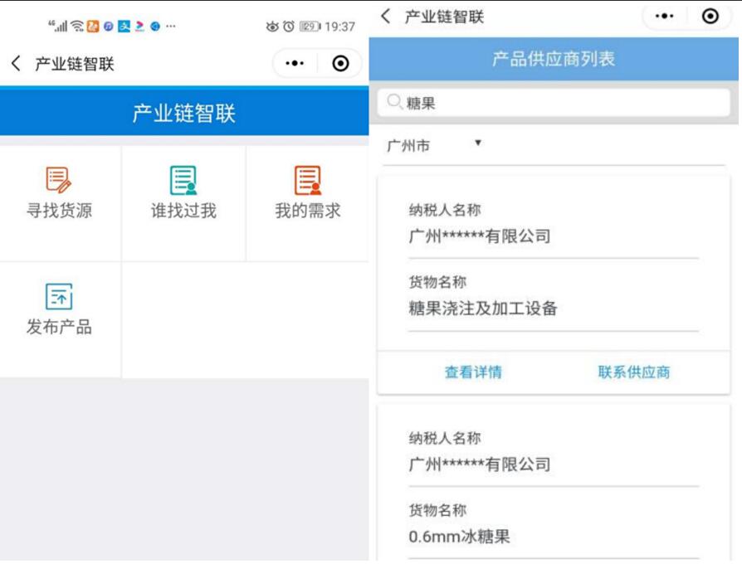Viewport: 742px width, 564px height.
Task: Tap the blue 产业链智联 banner title
Action: pyautogui.click(x=183, y=114)
